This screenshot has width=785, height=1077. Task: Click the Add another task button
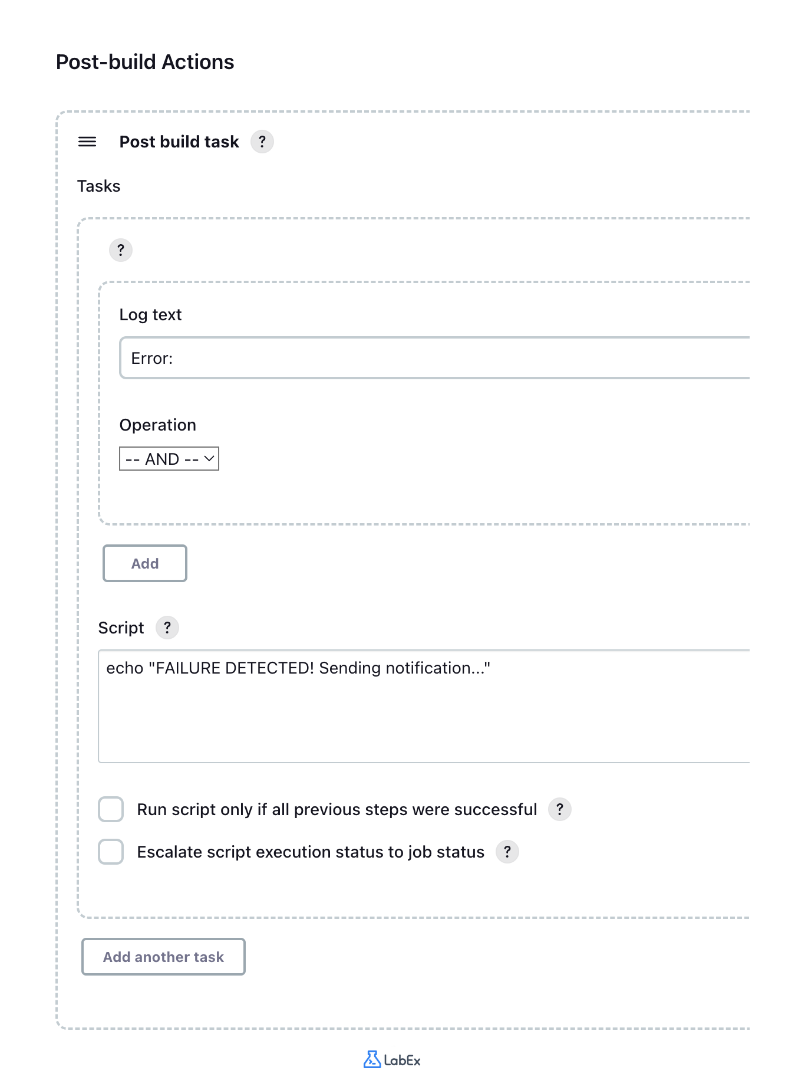(163, 957)
